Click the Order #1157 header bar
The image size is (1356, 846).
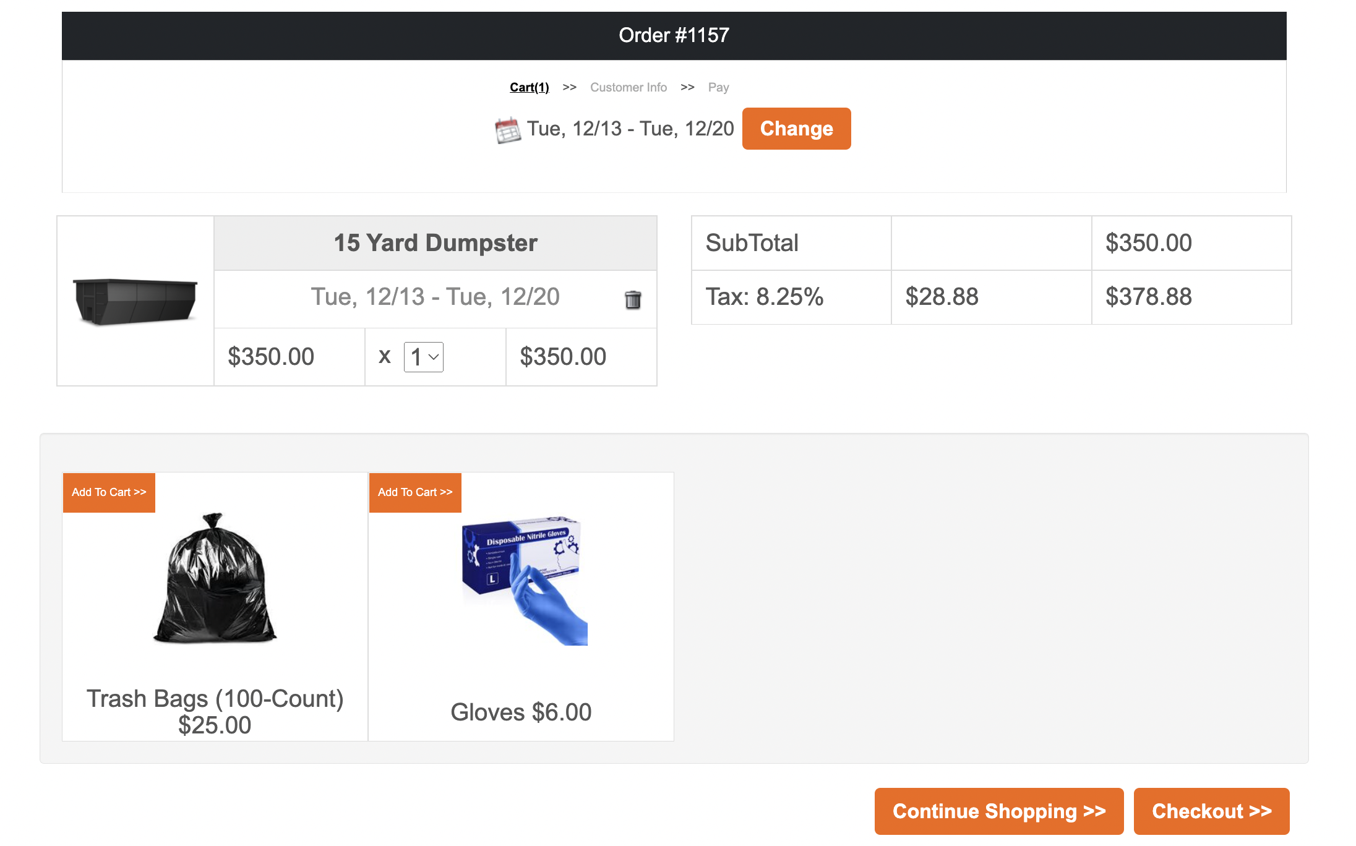point(674,35)
